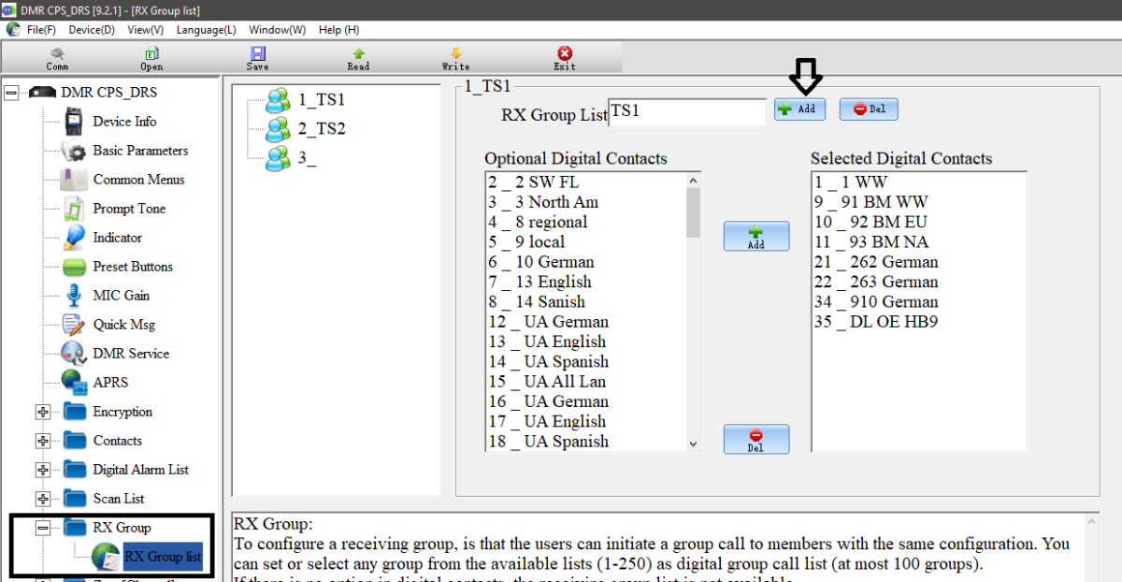Image resolution: width=1122 pixels, height=582 pixels.
Task: Add TS1 with the Add button
Action: 799,109
